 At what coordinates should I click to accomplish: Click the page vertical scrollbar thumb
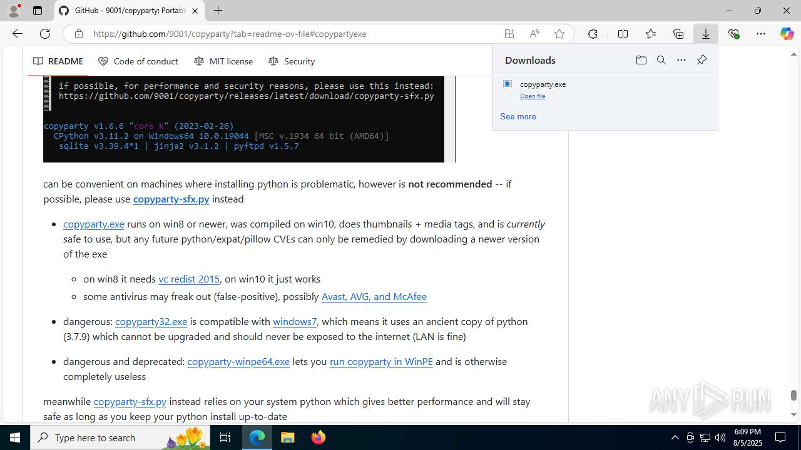point(793,395)
